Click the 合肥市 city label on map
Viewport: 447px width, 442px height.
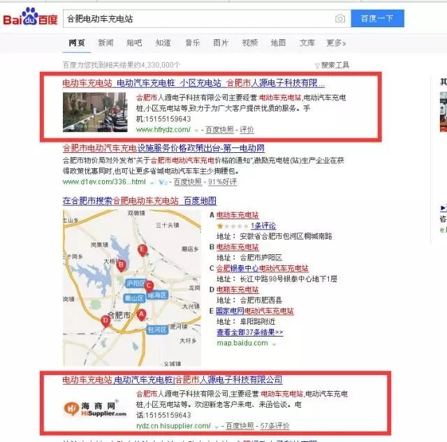coord(119,316)
